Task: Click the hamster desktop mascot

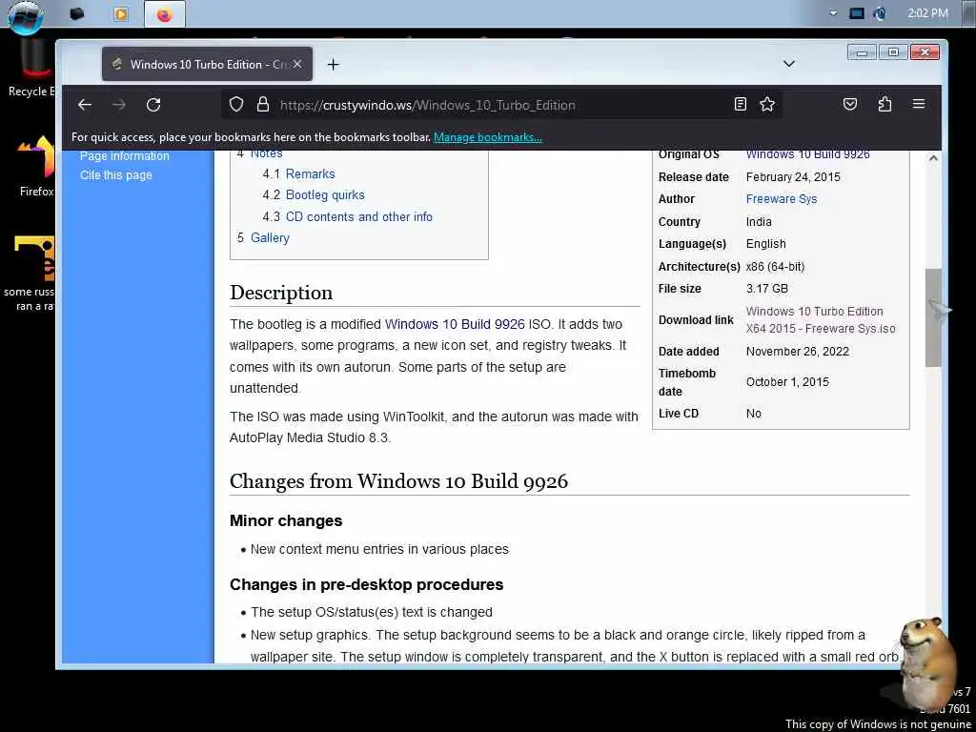Action: pos(927,663)
